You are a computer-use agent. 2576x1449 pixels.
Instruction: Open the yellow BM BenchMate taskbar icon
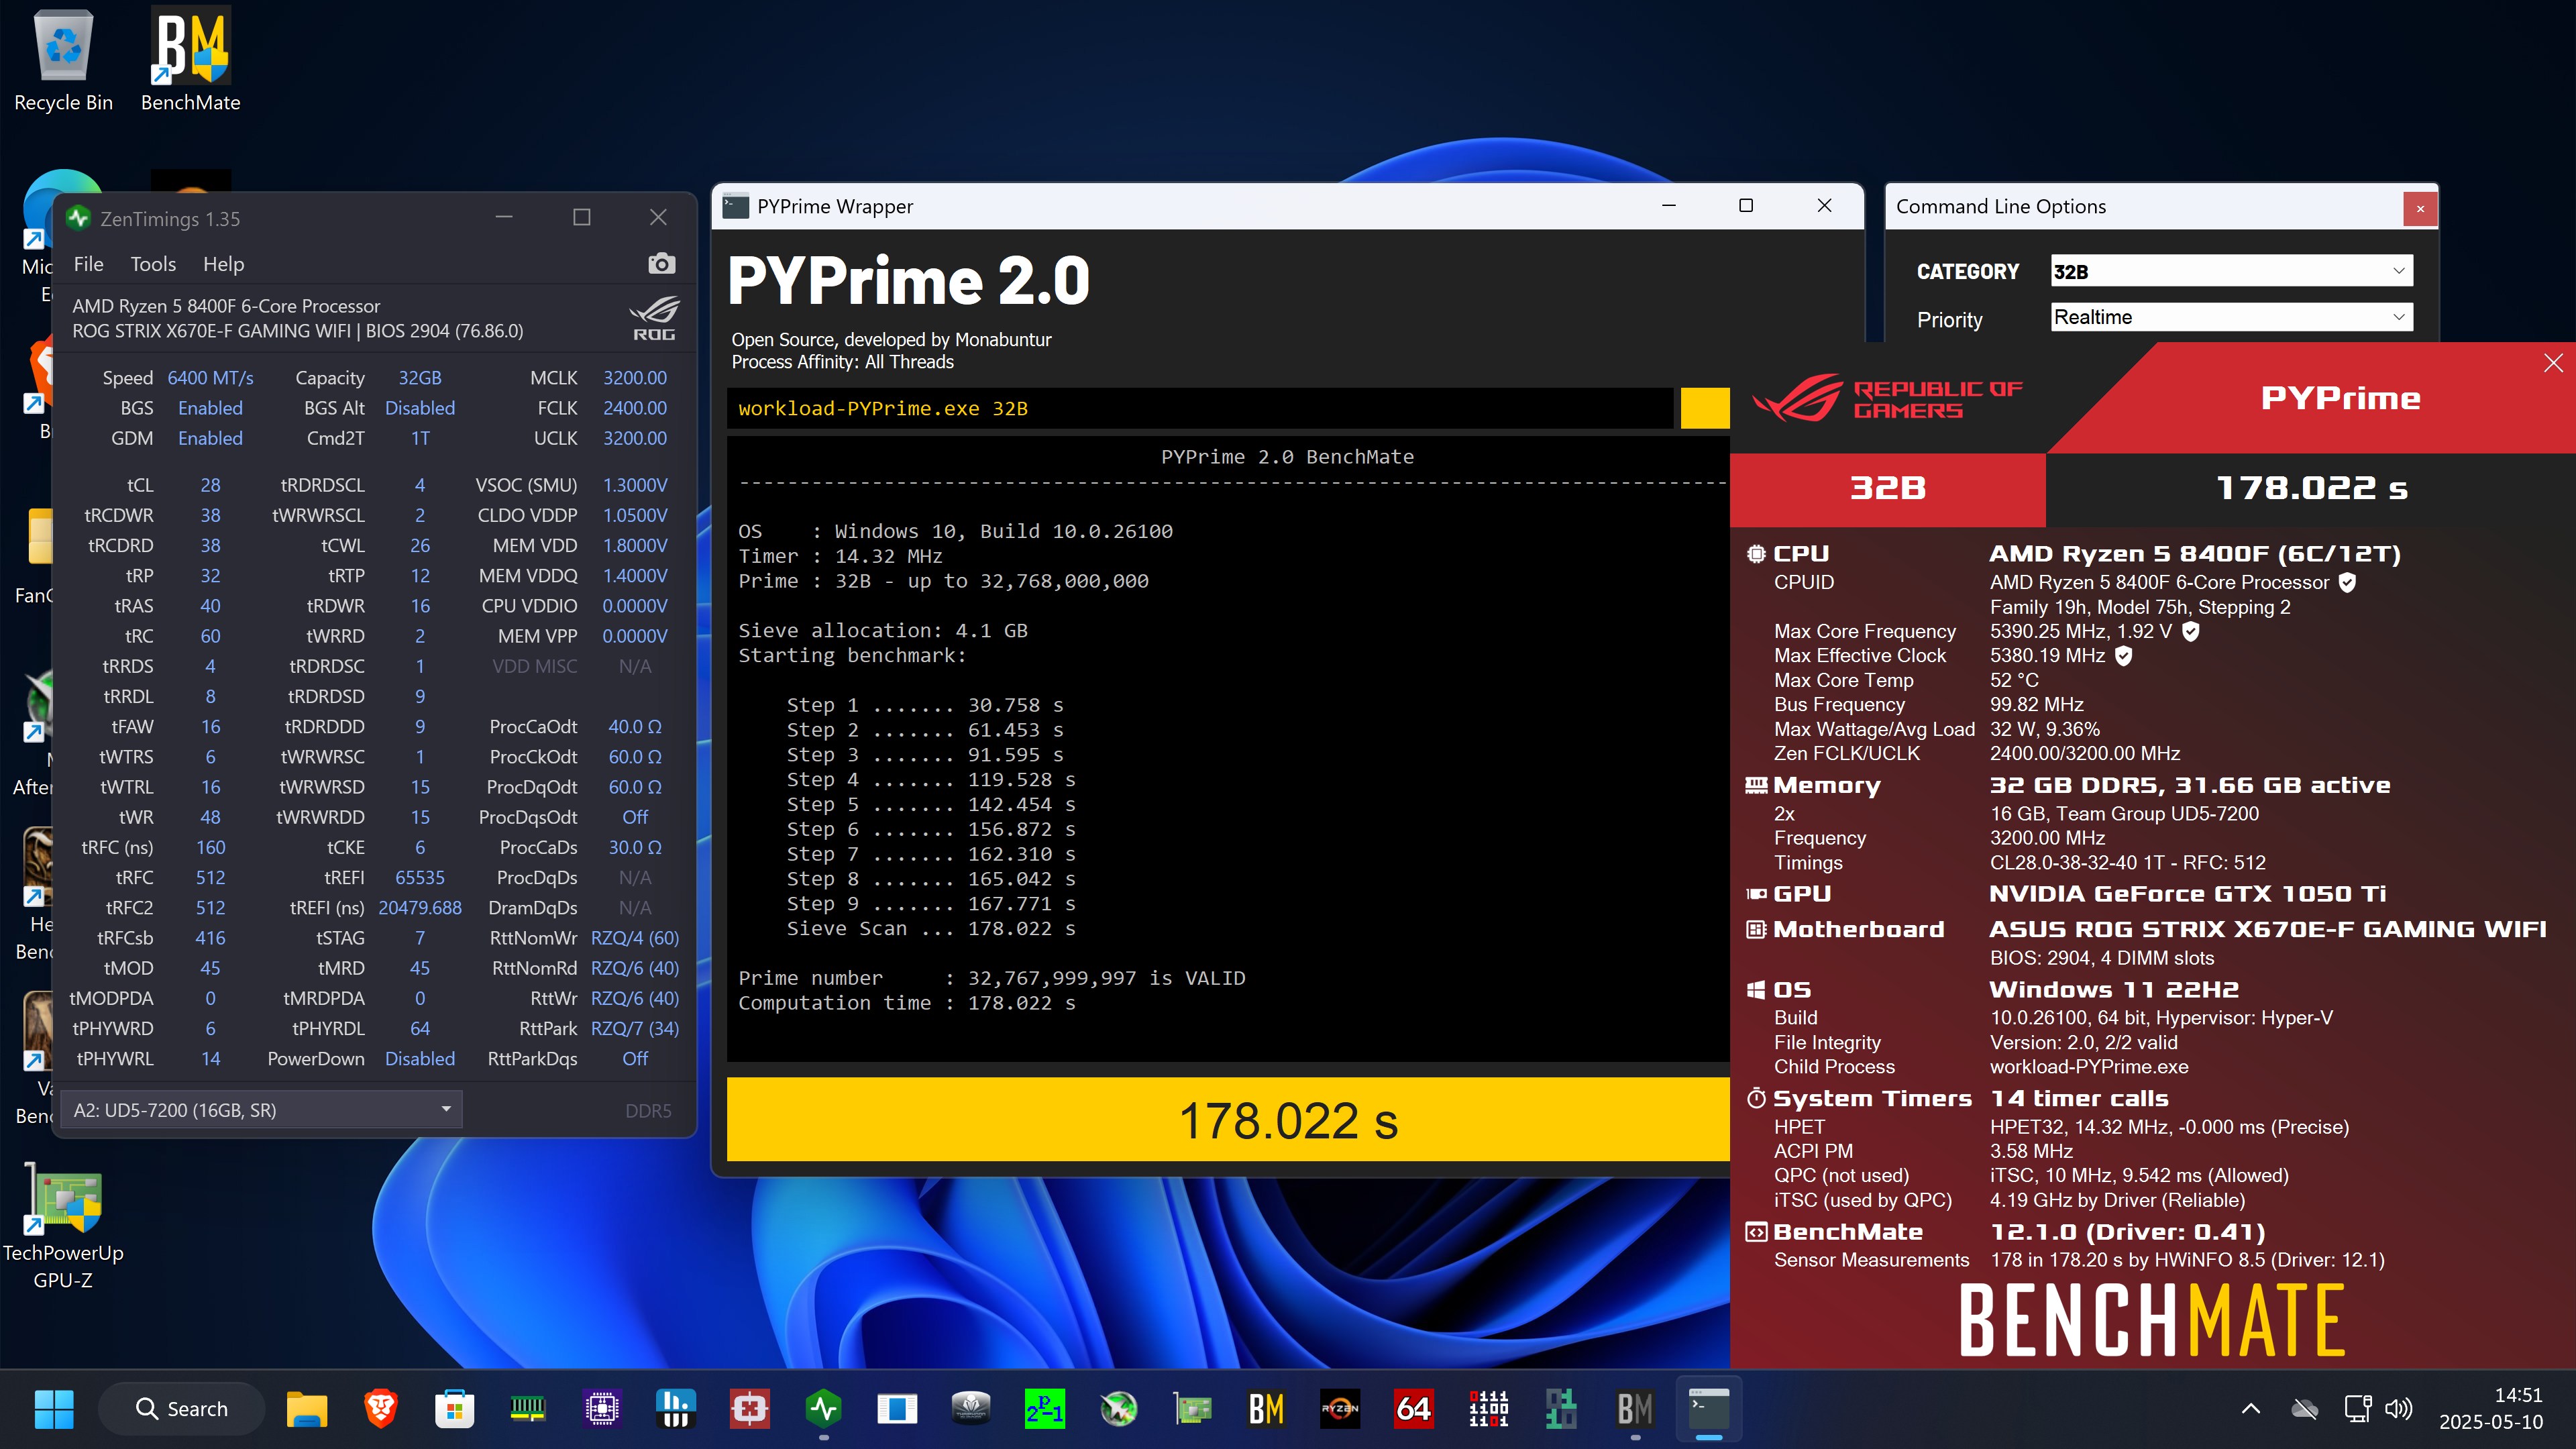tap(1266, 1409)
